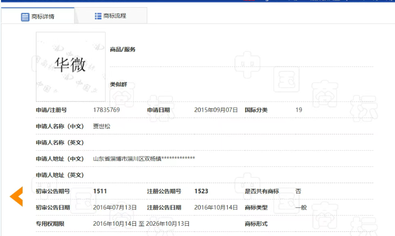Image resolution: width=395 pixels, height=236 pixels.
Task: Click the international class value 19
Action: [299, 110]
